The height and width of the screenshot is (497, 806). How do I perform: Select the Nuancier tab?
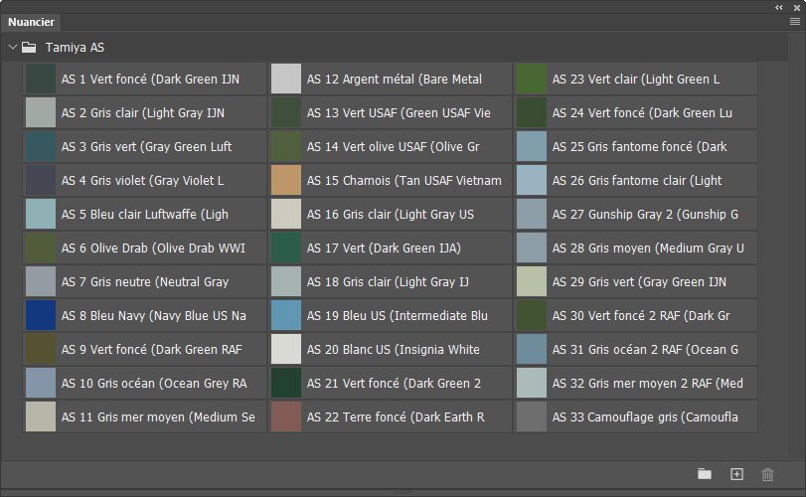coord(31,22)
